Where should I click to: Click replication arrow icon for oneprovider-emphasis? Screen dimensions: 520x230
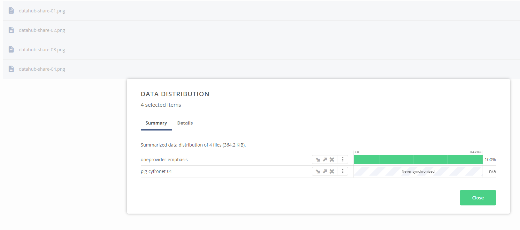click(318, 160)
